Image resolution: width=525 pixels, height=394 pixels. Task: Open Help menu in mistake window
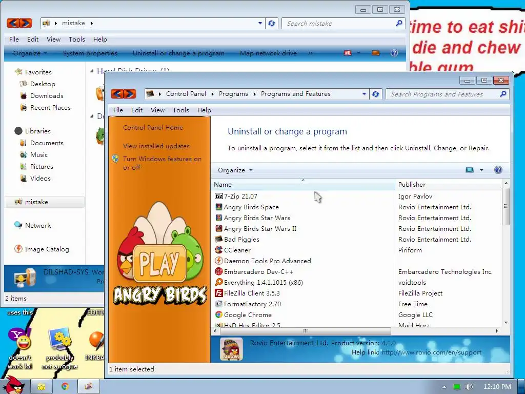click(100, 40)
